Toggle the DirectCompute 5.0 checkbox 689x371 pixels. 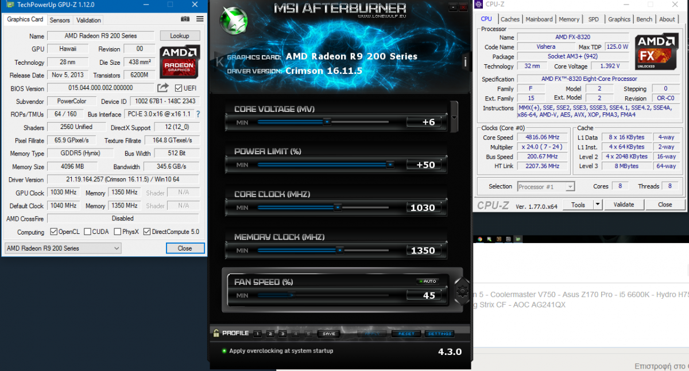click(147, 232)
